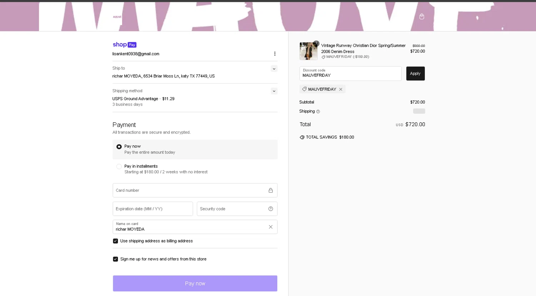Click the Vintage Runway Christian Dior product title
The height and width of the screenshot is (296, 536).
(363, 49)
